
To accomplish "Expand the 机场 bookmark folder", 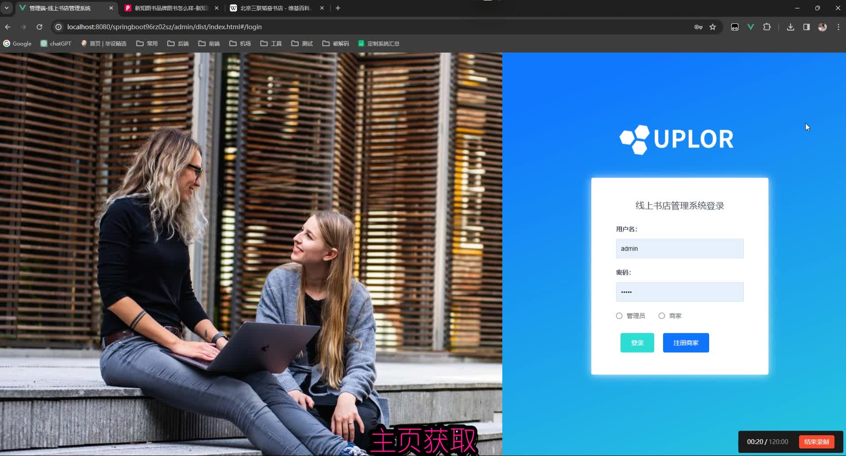I will point(240,43).
